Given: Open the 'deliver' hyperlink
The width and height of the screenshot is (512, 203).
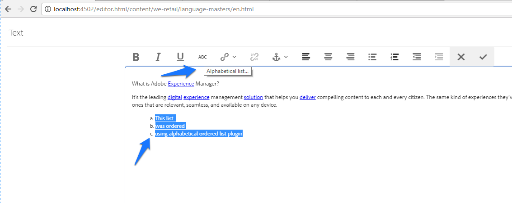Looking at the screenshot, I should click(x=308, y=97).
